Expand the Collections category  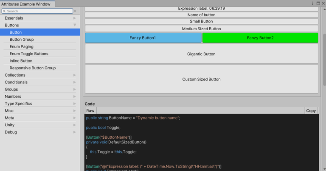pos(75,75)
